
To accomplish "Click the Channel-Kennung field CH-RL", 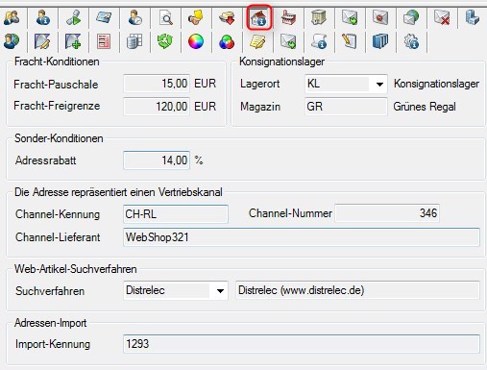I will [x=176, y=214].
